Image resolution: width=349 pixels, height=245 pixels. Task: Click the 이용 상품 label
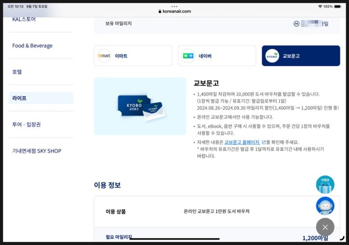pyautogui.click(x=116, y=212)
